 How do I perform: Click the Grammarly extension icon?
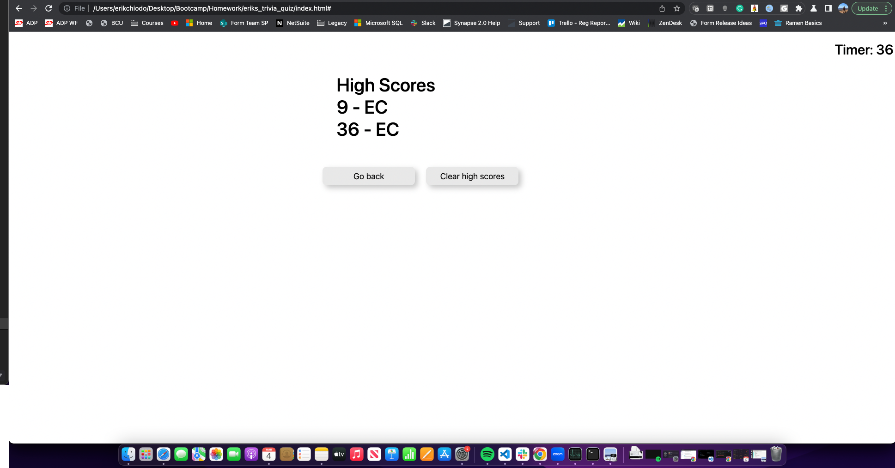[x=740, y=8]
